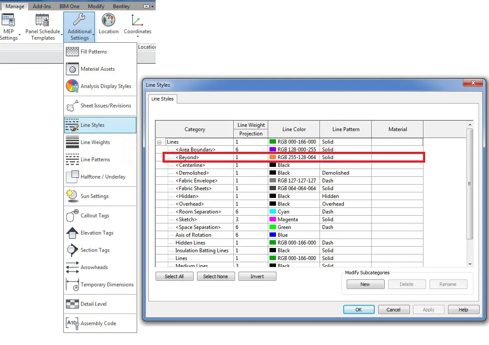Select Line Styles tab in dialog
Image resolution: width=489 pixels, height=345 pixels.
coord(163,99)
